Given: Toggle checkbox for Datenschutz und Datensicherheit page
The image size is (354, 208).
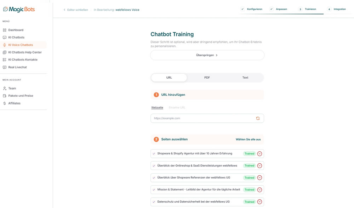Looking at the screenshot, I should (x=154, y=202).
